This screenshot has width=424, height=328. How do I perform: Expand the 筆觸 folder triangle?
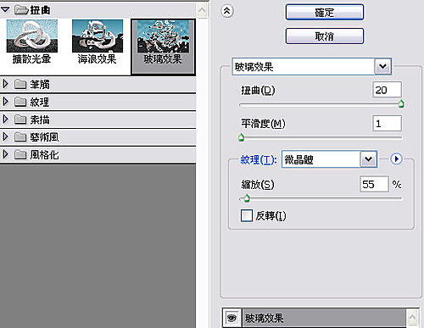[5, 84]
